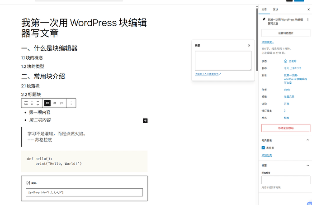Open the 了解关于人工摘要细节 link
312x205 pixels.
click(208, 74)
